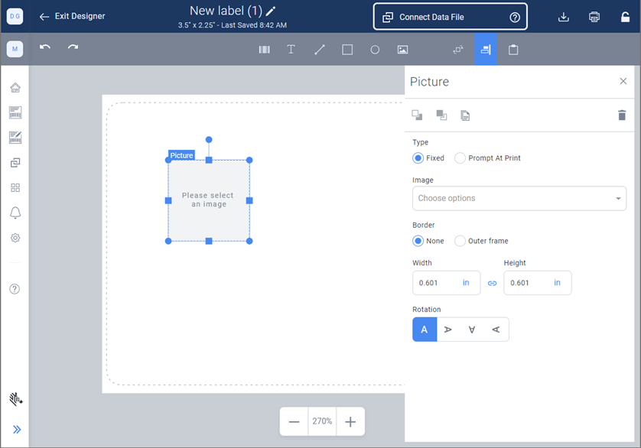Select the Rectangle shape tool
Image resolution: width=641 pixels, height=448 pixels.
click(347, 50)
